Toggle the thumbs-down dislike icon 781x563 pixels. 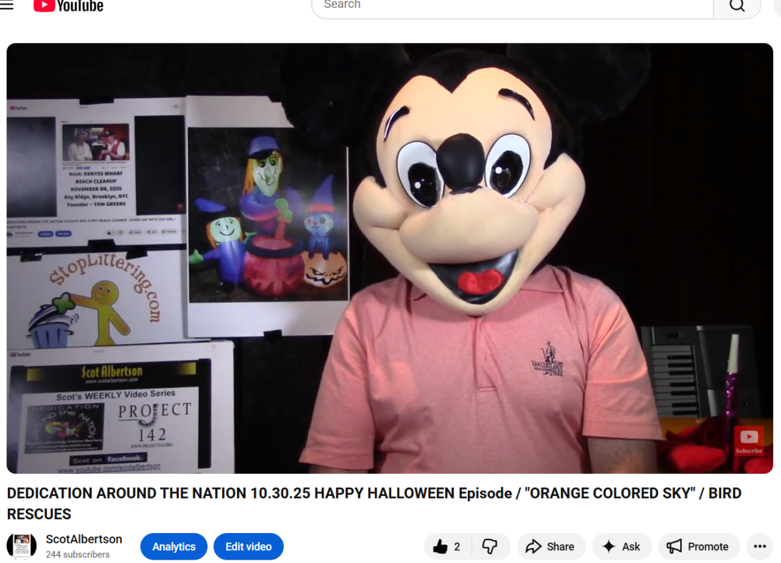coord(489,547)
